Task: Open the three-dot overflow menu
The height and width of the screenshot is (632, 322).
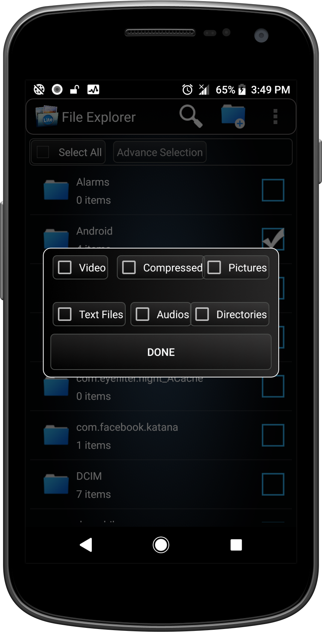Action: 275,117
